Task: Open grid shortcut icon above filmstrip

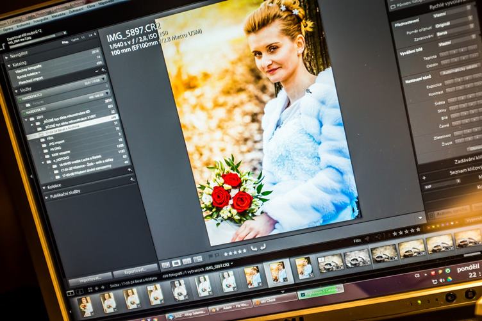Action: [90, 290]
